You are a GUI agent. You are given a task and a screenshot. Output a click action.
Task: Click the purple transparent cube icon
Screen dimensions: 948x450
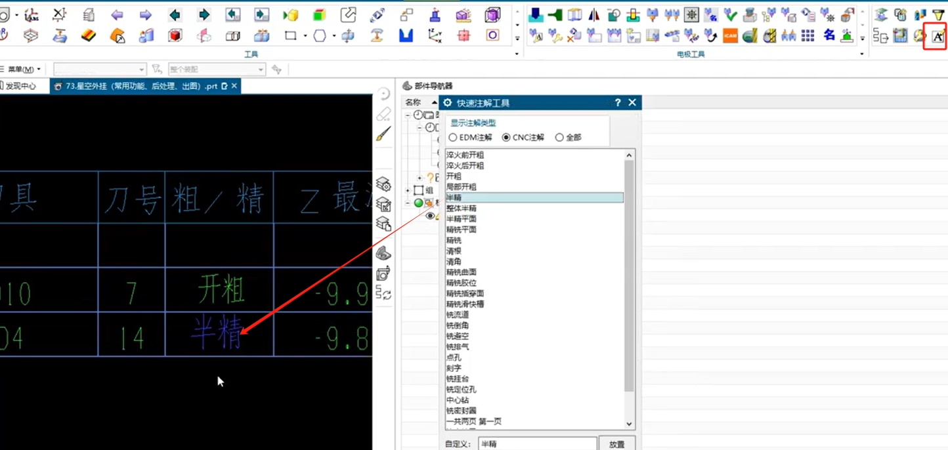(492, 14)
